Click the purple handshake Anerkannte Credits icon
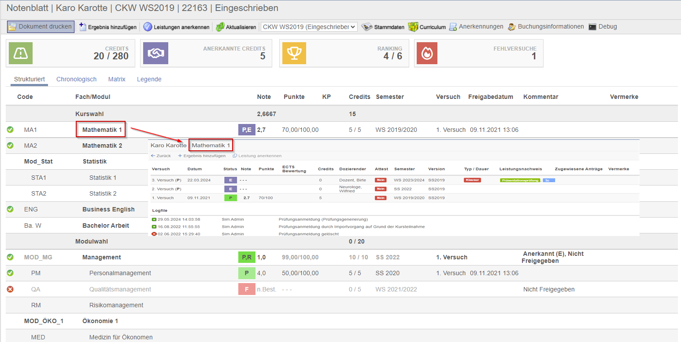 coord(155,53)
